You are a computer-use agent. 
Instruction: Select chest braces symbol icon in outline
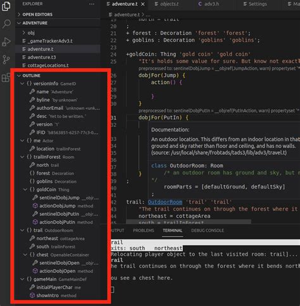(32, 255)
